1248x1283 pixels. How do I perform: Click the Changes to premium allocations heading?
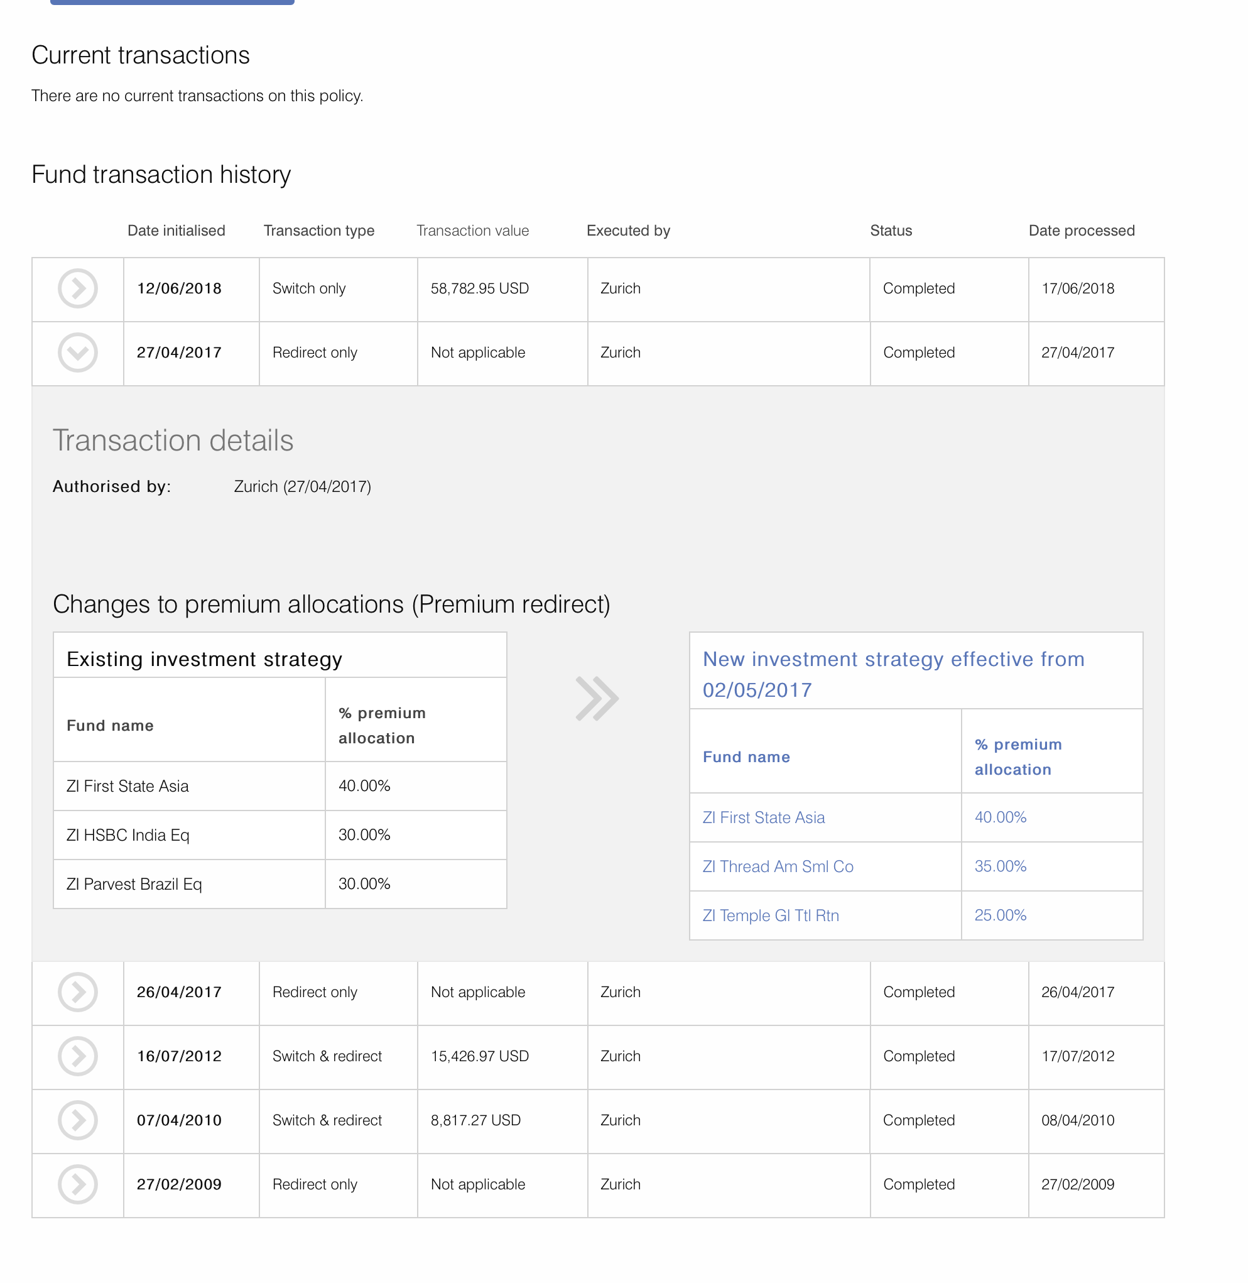pos(332,604)
